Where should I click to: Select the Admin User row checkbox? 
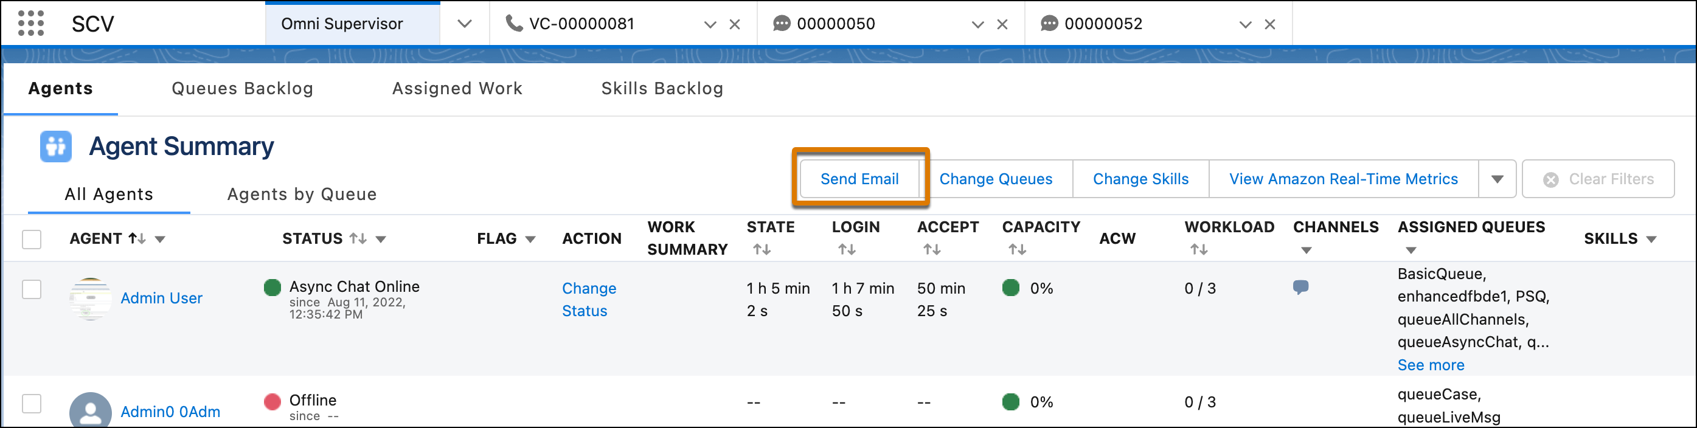click(x=32, y=289)
